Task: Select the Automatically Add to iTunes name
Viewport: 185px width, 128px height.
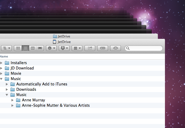Action: (x=42, y=84)
